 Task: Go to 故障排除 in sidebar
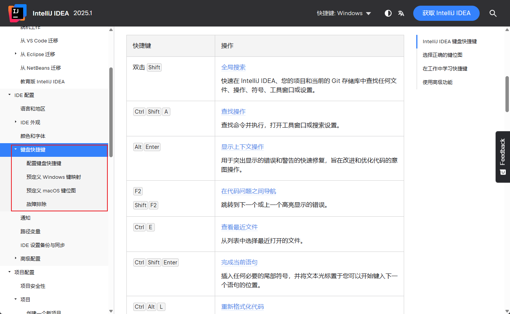tap(36, 204)
